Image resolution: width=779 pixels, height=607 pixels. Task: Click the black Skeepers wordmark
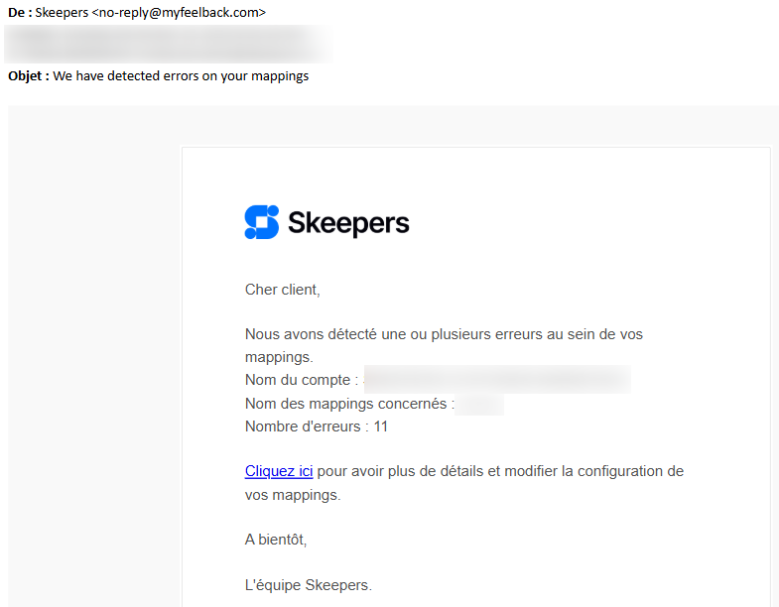click(348, 223)
